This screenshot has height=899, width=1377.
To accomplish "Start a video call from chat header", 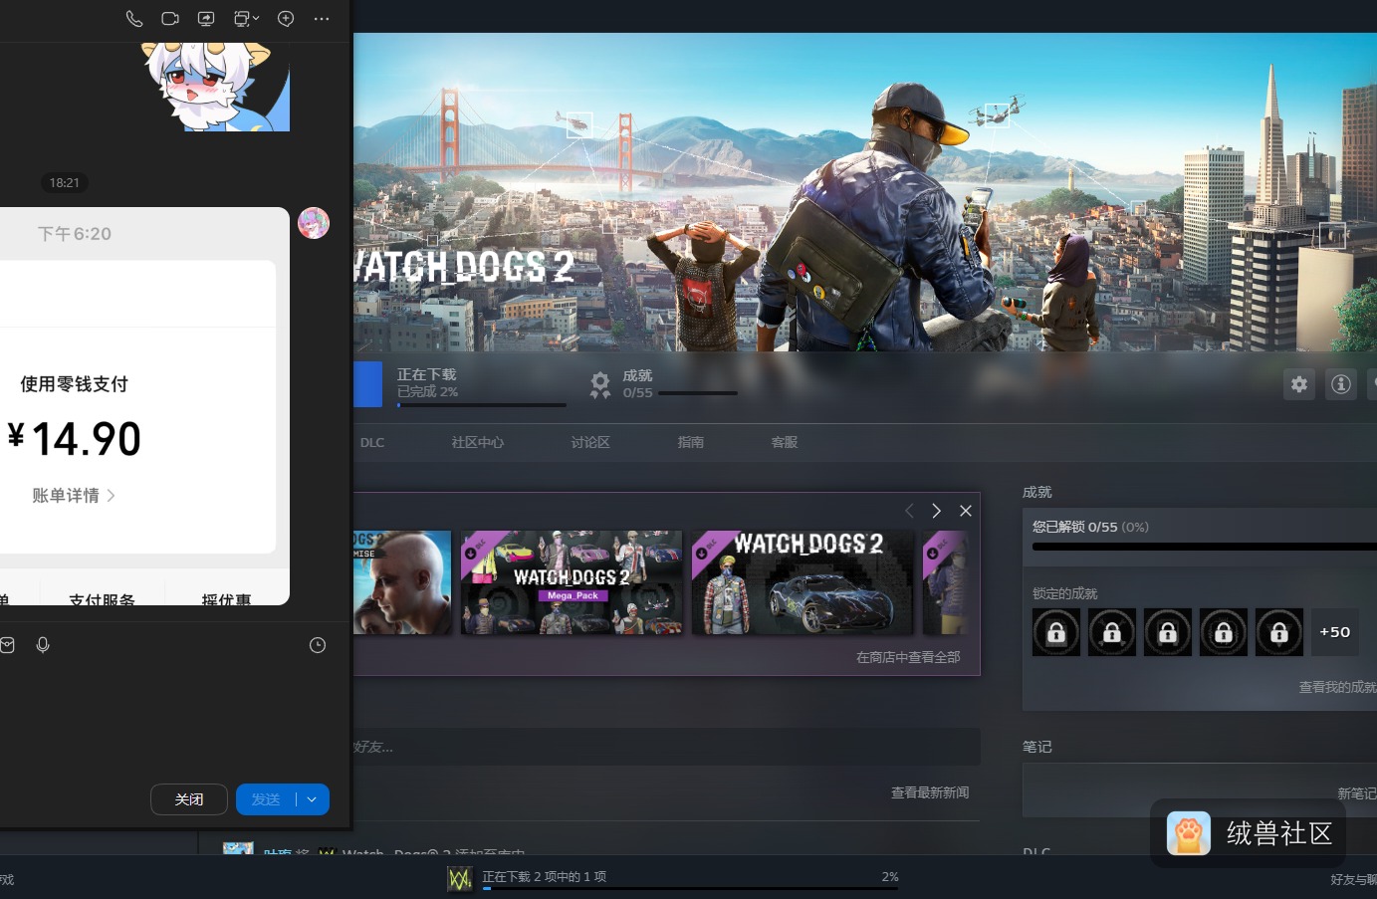I will tap(170, 19).
